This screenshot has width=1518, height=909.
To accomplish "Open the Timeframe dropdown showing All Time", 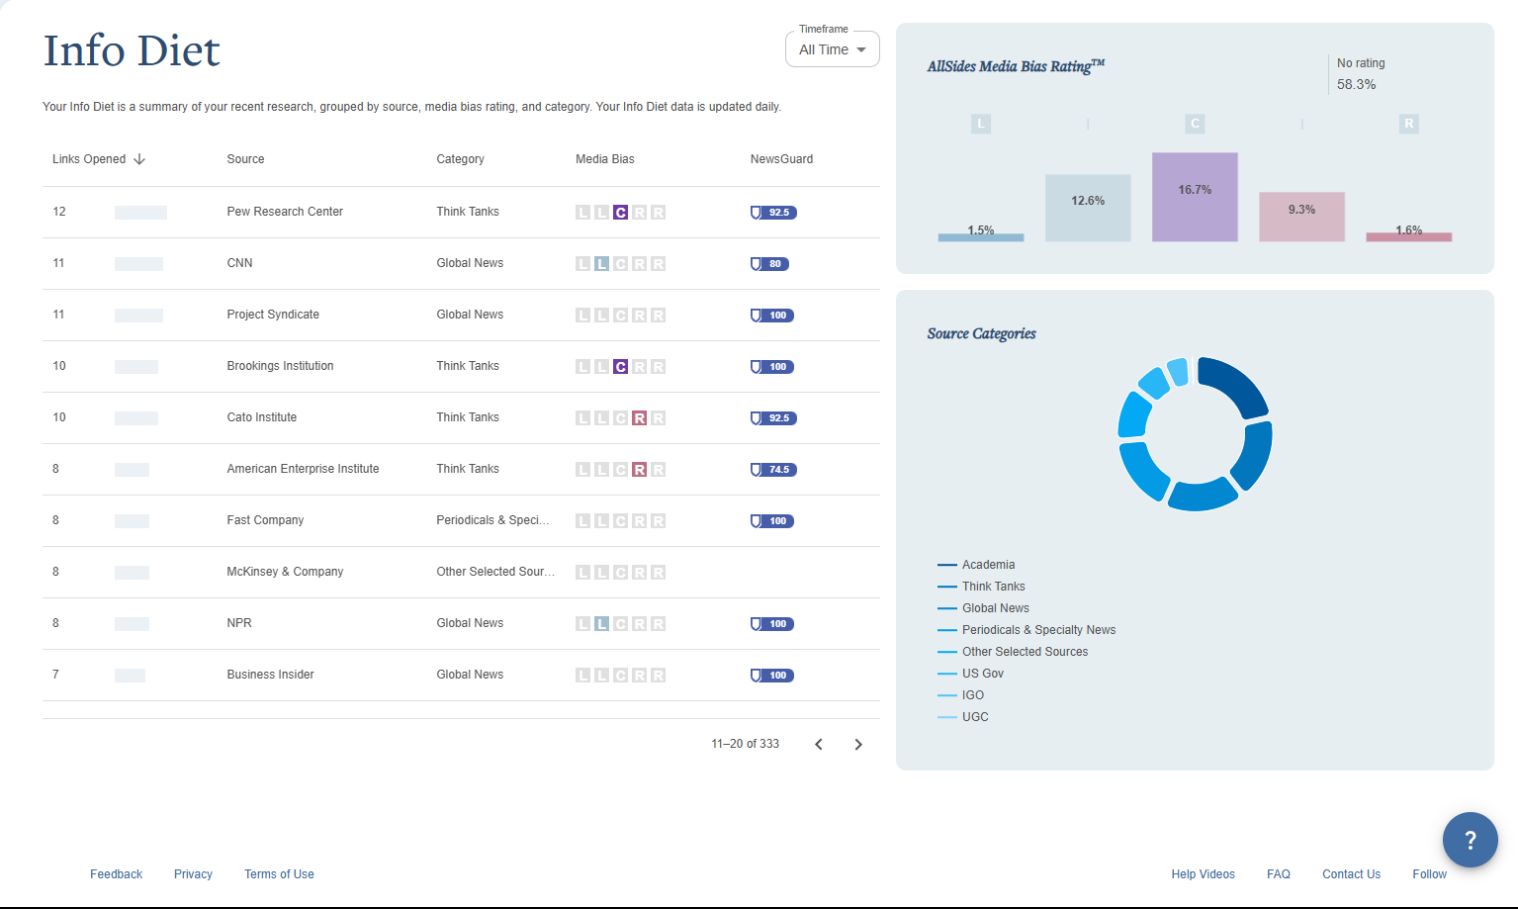I will coord(832,49).
